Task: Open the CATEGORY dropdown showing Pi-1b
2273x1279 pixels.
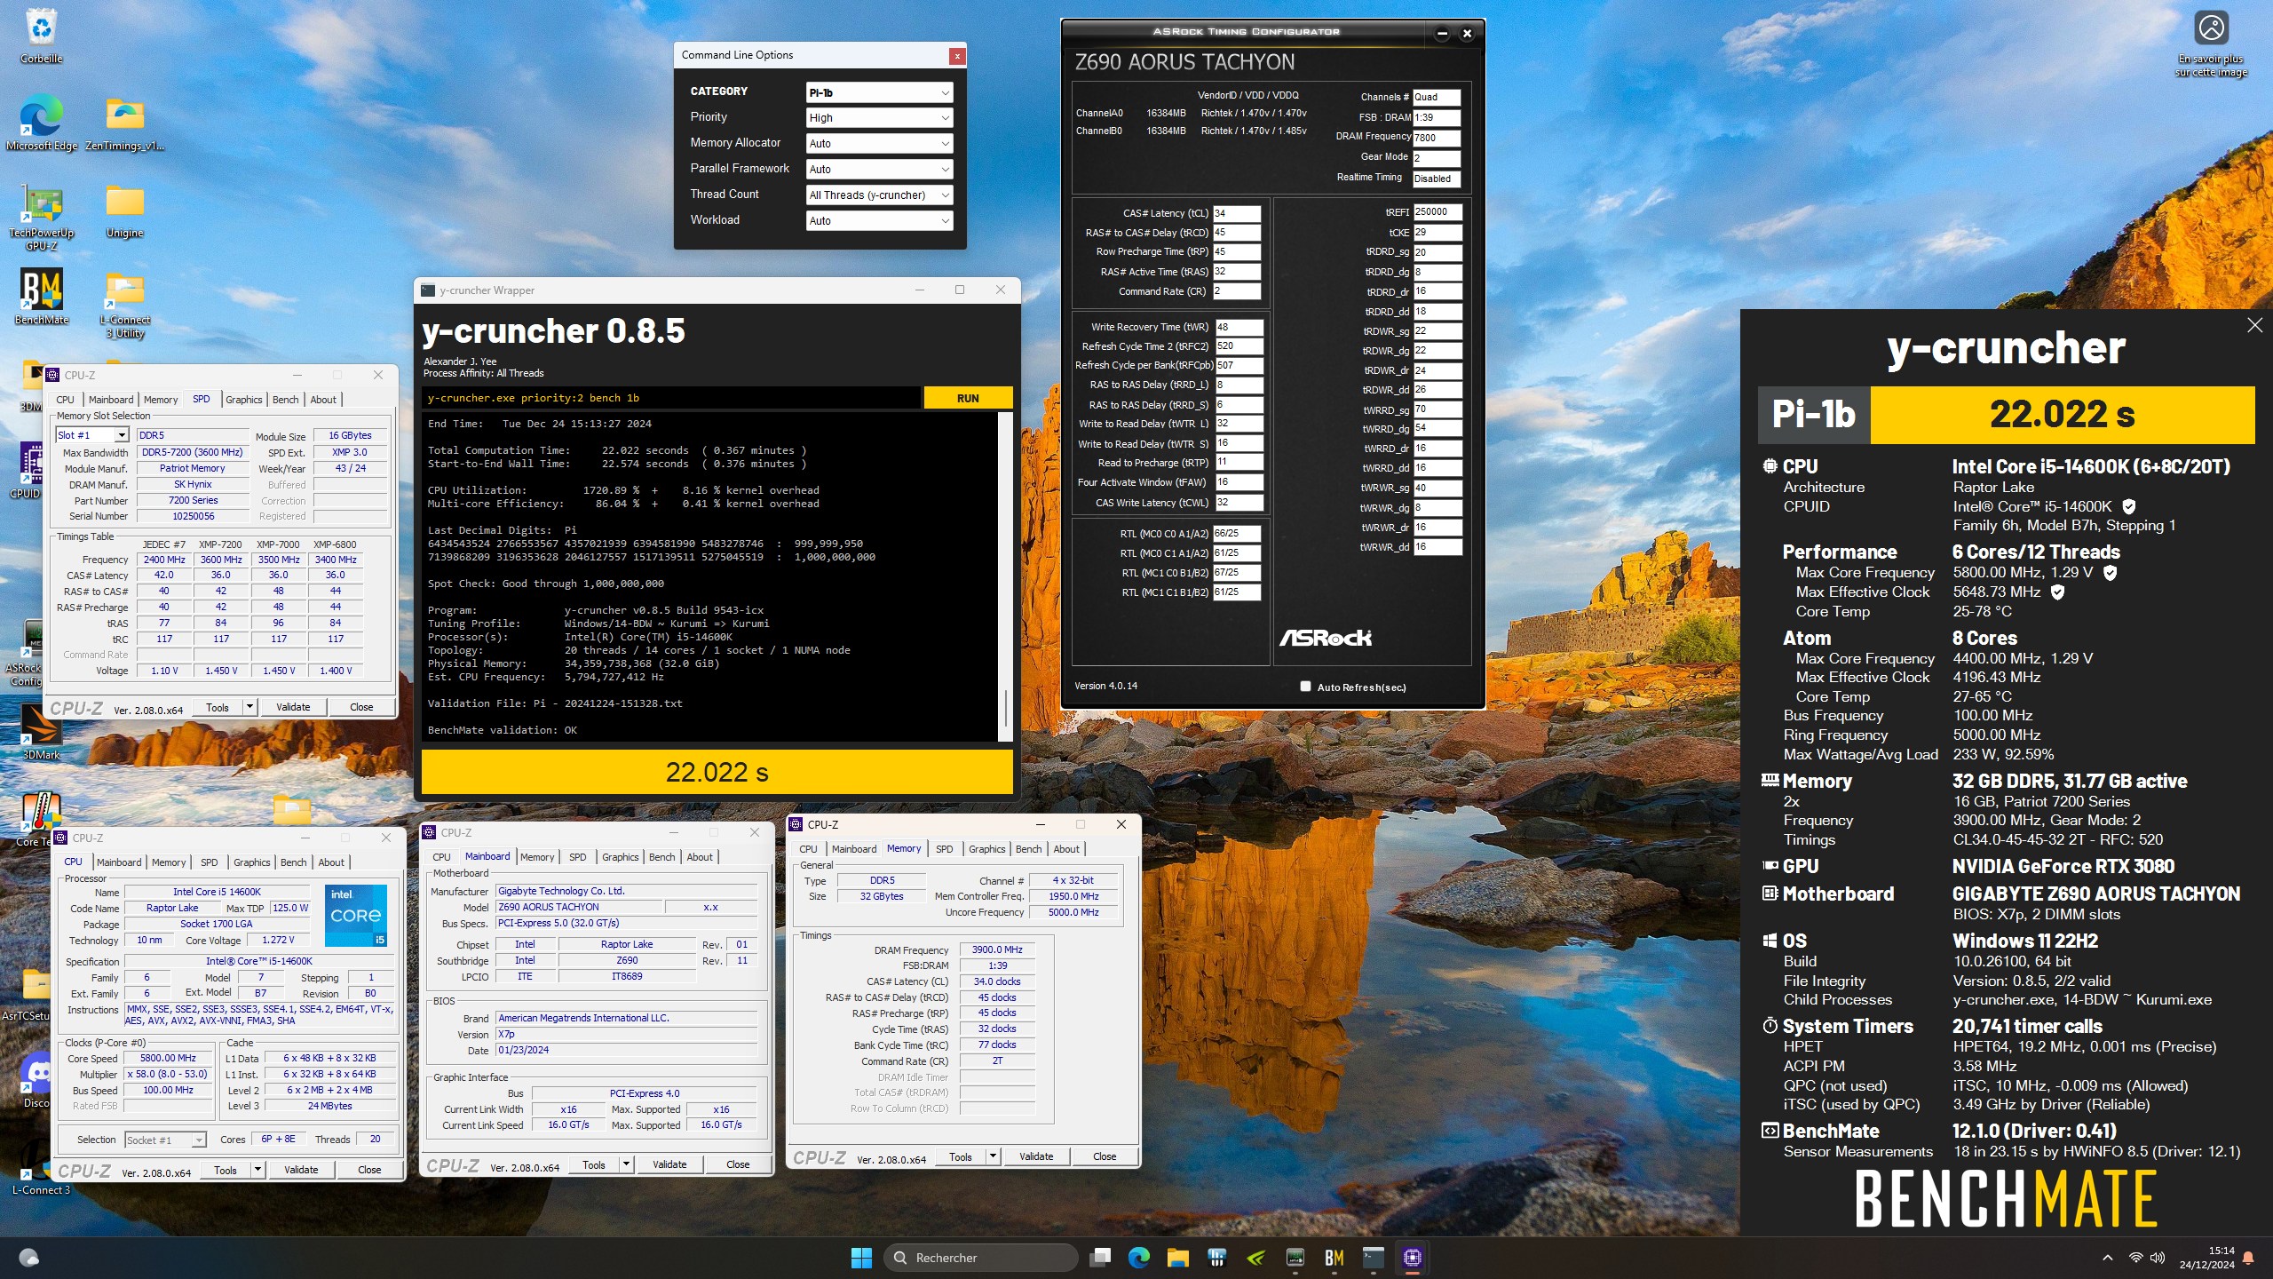Action: (x=879, y=92)
